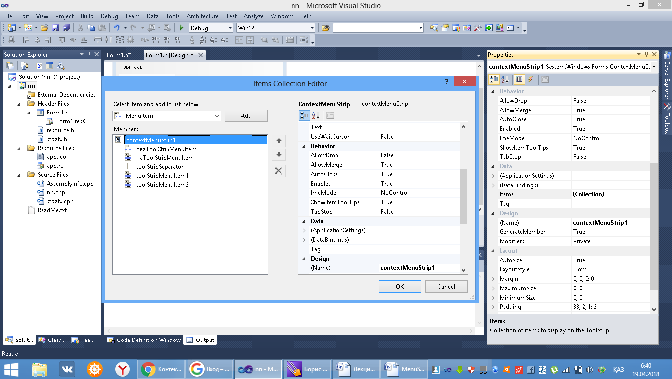Collapse the Behavior category in dialog grid
672x379 pixels.
click(x=304, y=146)
